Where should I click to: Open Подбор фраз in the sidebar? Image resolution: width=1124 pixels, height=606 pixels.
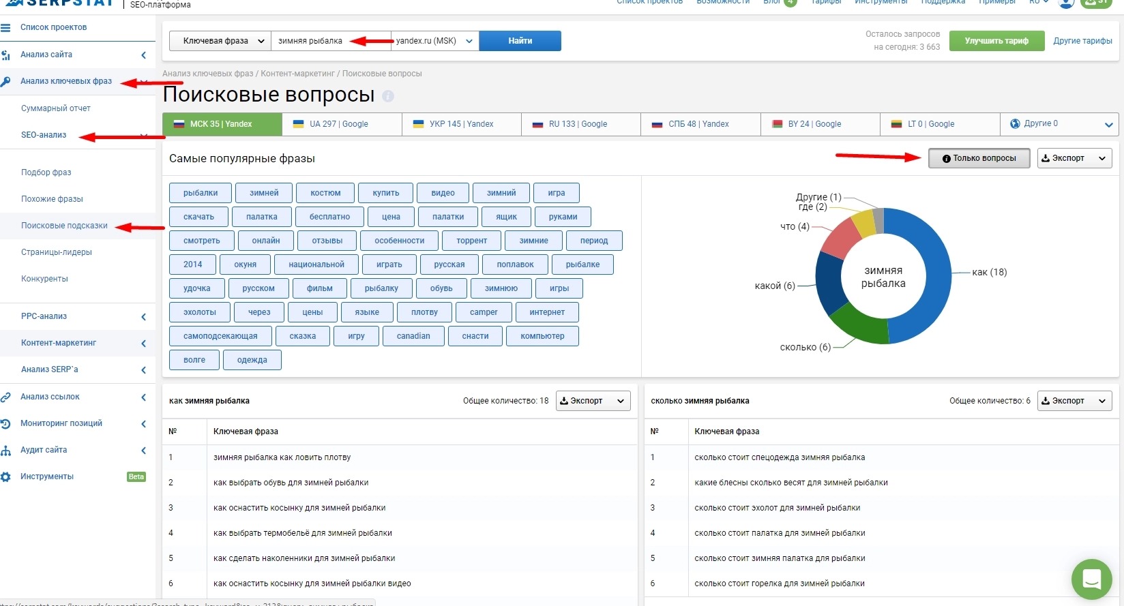[46, 172]
